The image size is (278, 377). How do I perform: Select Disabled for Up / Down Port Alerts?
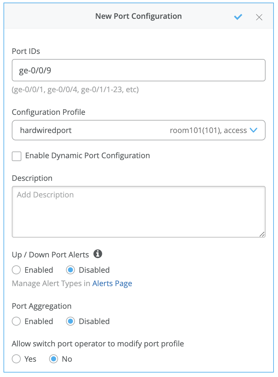coord(70,270)
